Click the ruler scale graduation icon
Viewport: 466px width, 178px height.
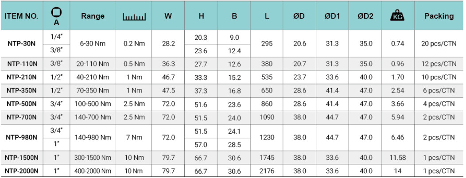coord(134,17)
